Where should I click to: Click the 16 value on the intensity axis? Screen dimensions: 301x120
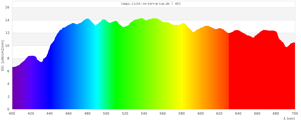(x=8, y=7)
